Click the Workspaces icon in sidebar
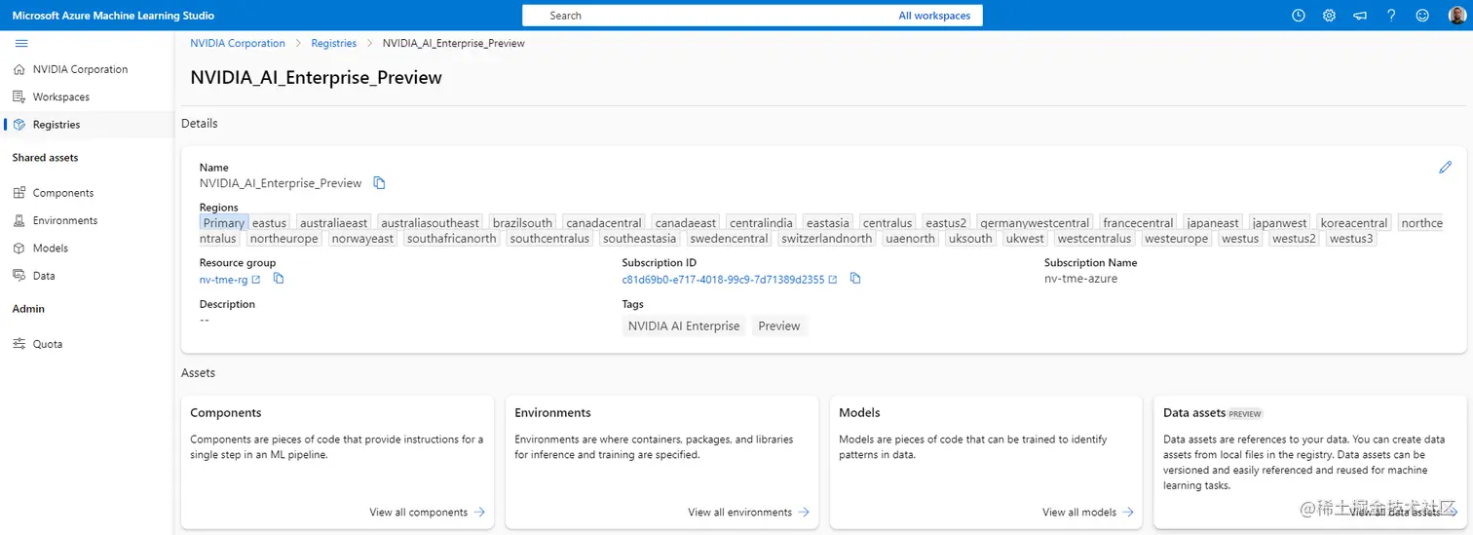The height and width of the screenshot is (535, 1473). [19, 96]
